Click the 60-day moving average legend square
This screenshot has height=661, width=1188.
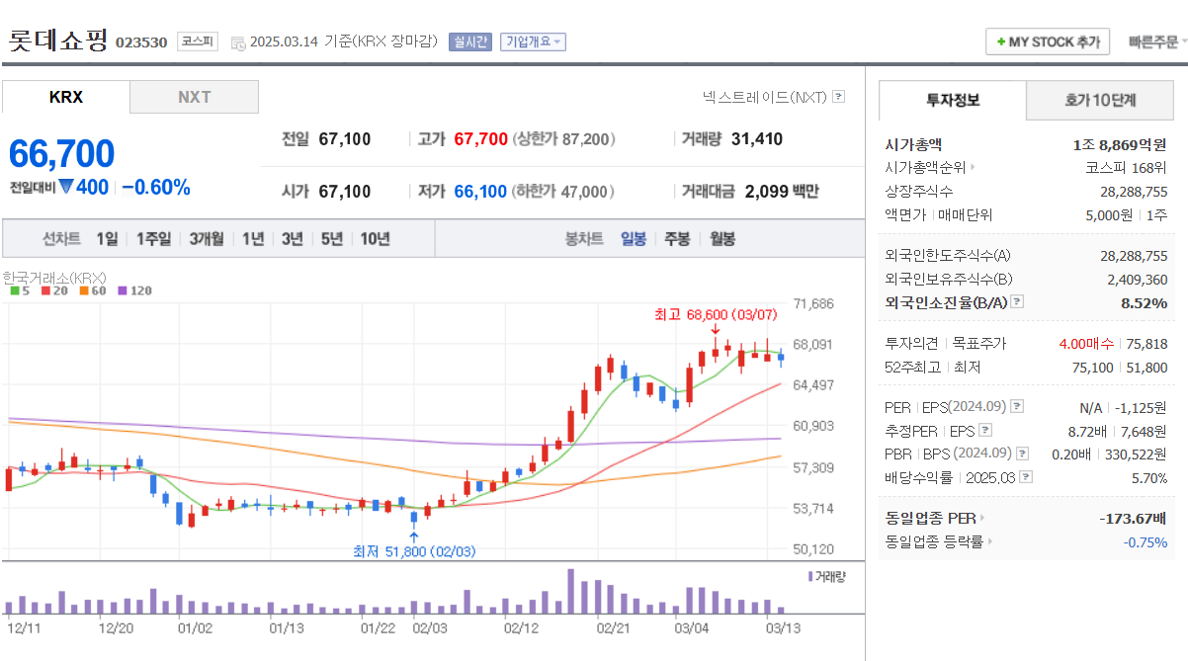pos(85,290)
